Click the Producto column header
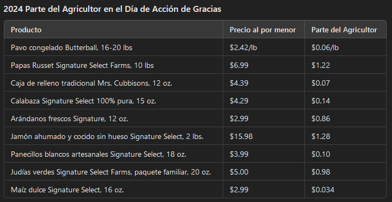This screenshot has height=202, width=392. point(113,30)
